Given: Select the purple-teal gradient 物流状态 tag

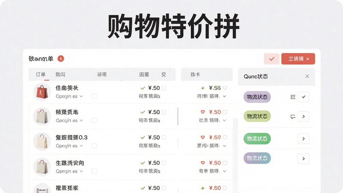Looking at the screenshot, I should (x=257, y=158).
